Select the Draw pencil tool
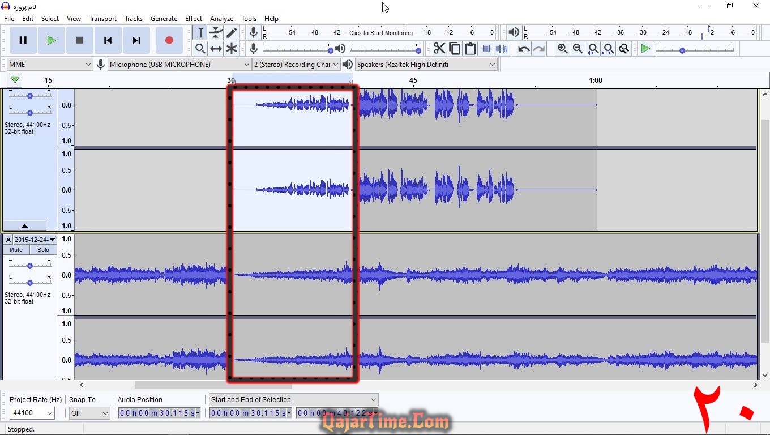Viewport: 770px width, 435px height. pos(232,33)
